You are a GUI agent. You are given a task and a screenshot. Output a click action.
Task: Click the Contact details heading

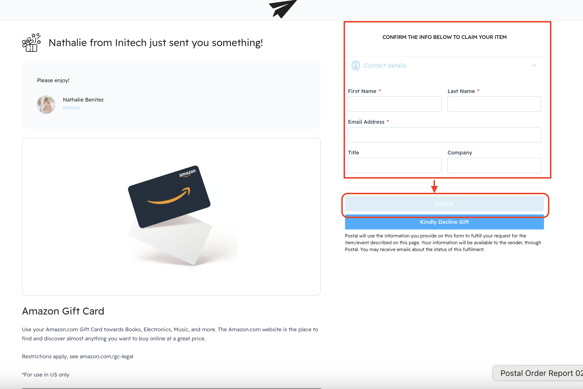click(x=385, y=66)
